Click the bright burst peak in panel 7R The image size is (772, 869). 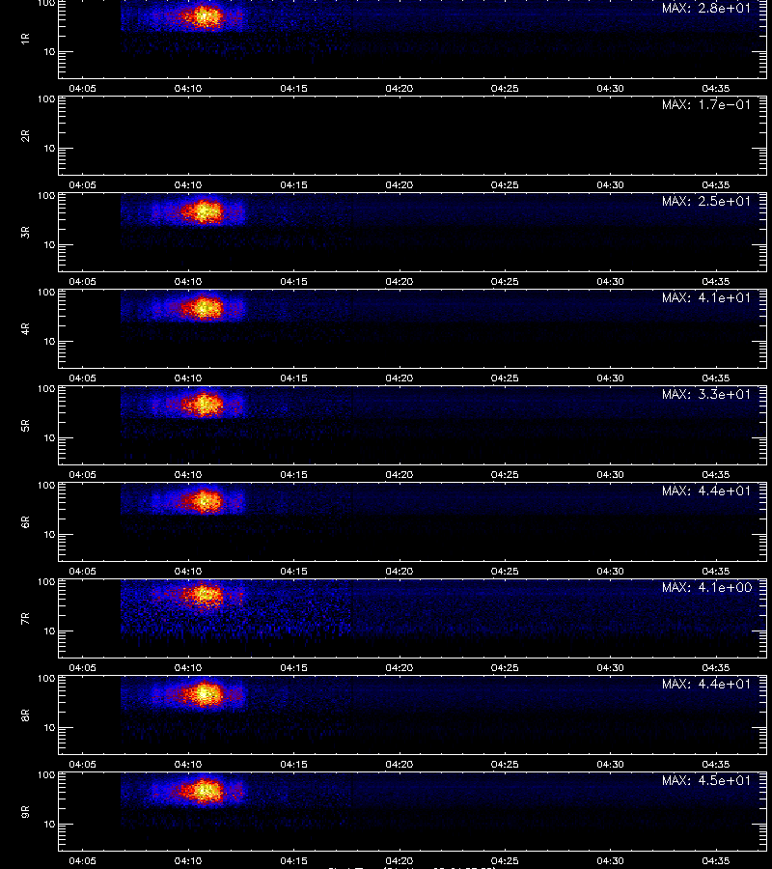tap(204, 596)
